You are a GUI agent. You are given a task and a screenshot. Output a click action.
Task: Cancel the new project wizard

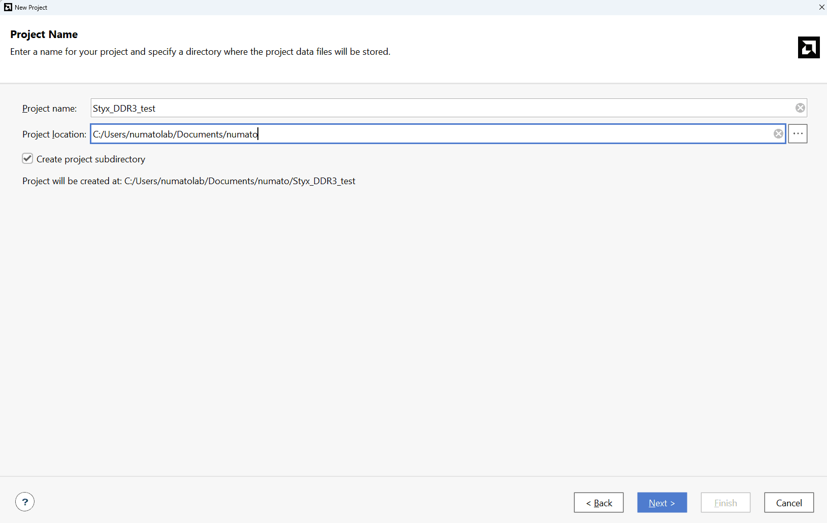click(x=788, y=503)
